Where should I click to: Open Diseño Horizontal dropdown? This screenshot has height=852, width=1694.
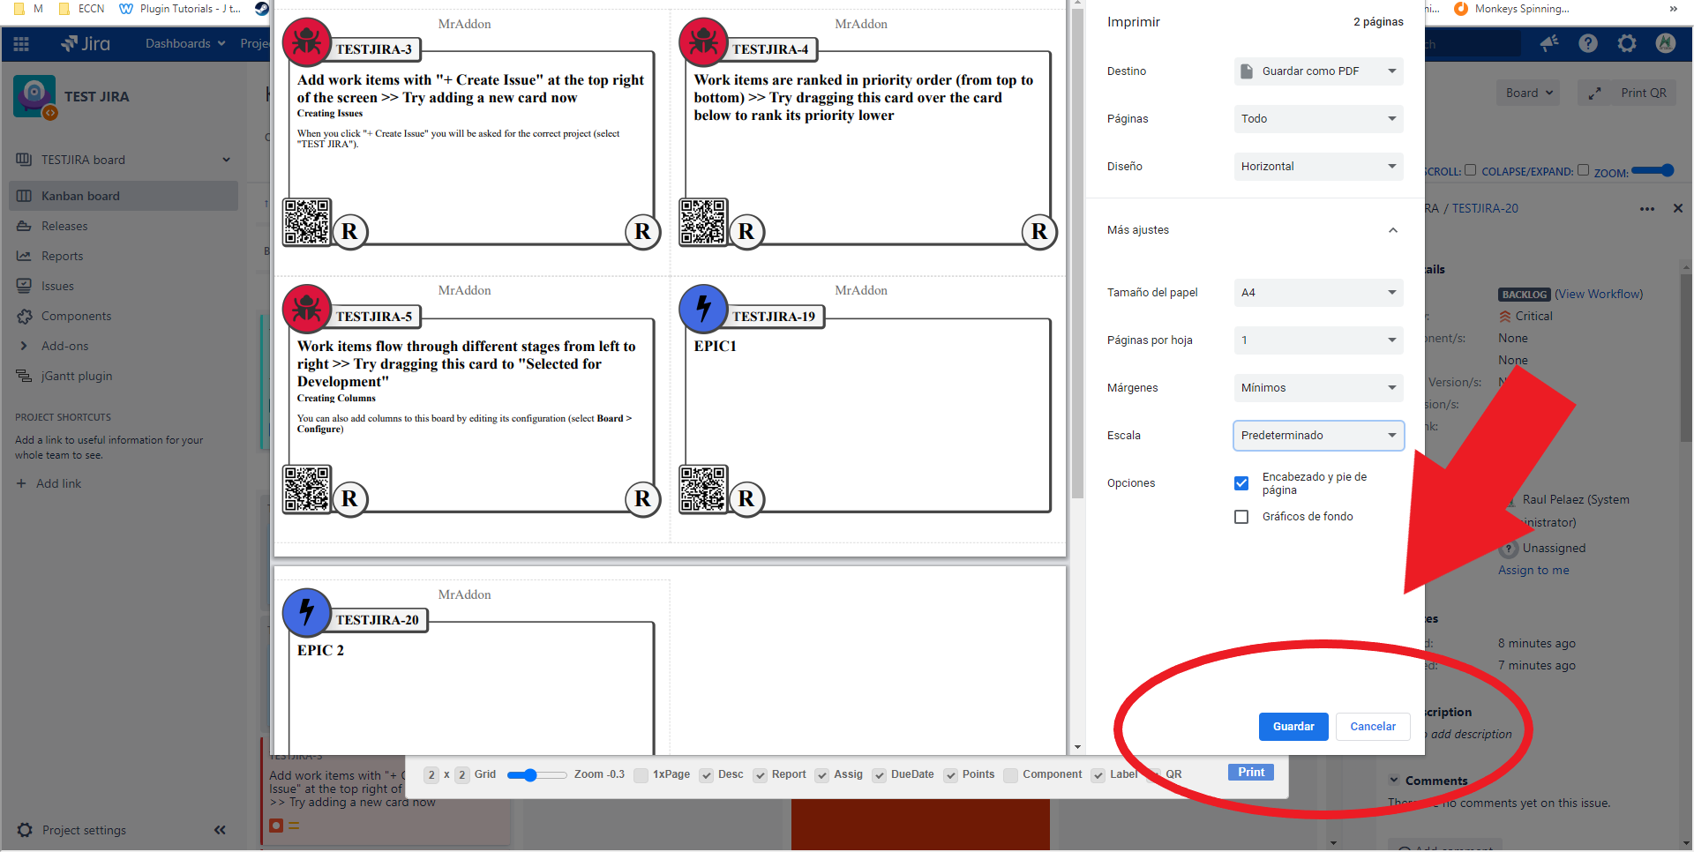click(1318, 167)
